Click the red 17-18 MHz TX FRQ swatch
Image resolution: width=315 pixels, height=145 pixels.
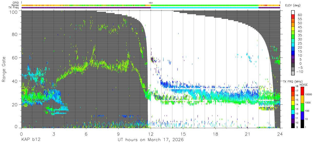[293, 89]
